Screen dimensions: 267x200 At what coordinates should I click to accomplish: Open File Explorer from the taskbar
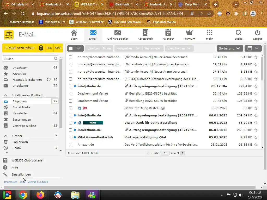tap(75, 195)
